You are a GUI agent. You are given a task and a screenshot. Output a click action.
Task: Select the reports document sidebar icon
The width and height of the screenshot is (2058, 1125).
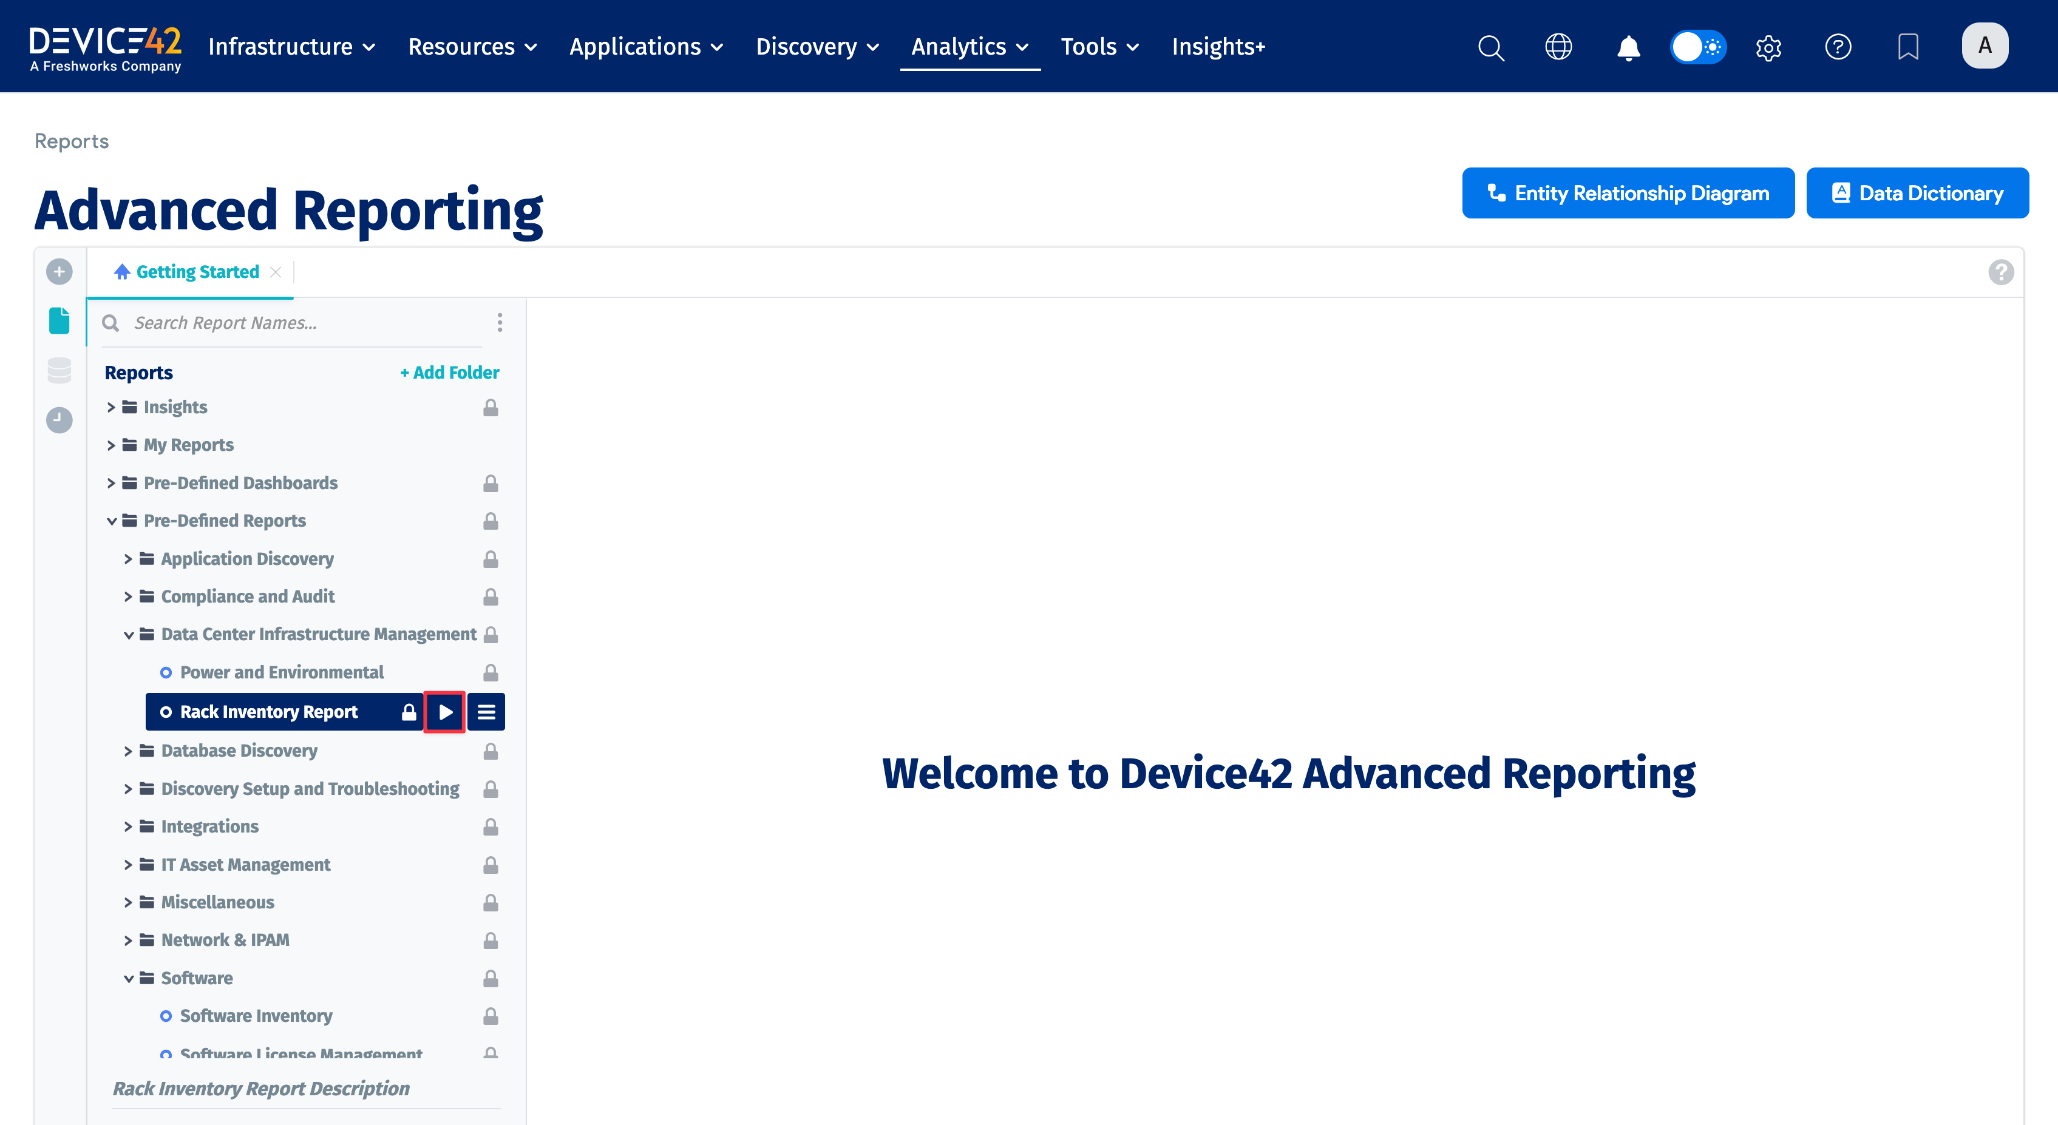[x=59, y=321]
